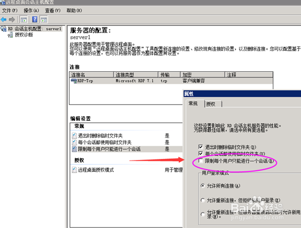This screenshot has height=228, width=301.
Task: Open the 帮助(H) menu
Action: coord(74,10)
